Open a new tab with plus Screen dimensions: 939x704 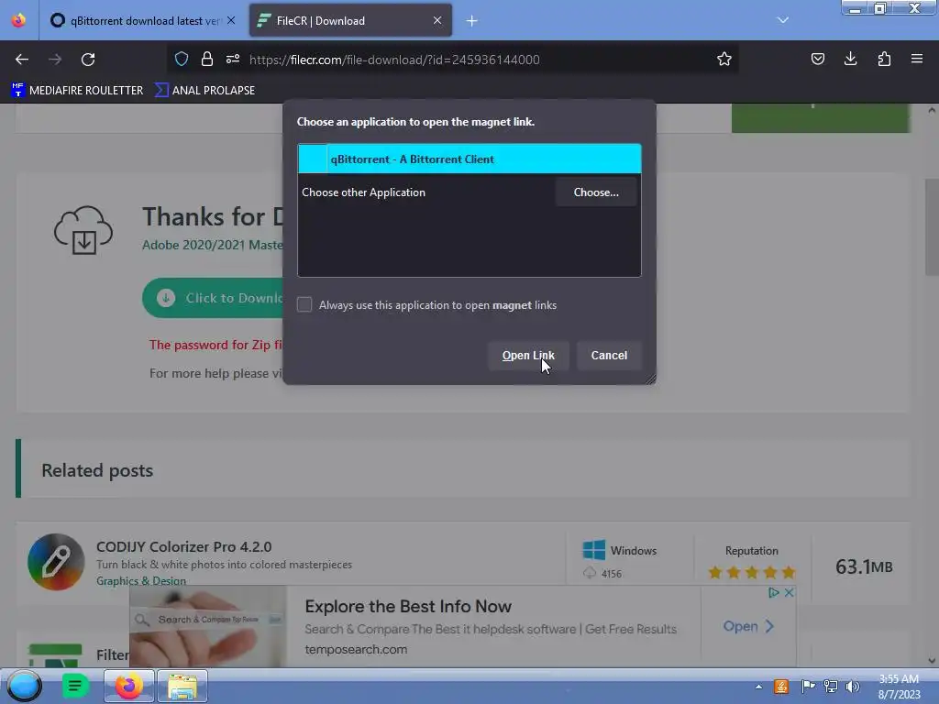coord(472,21)
